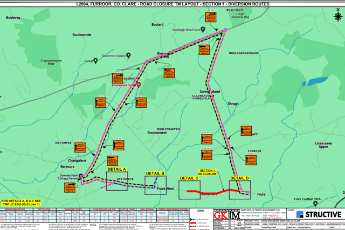Viewport: 345px width, 230px height.
Task: Click the Boulinameel place name
Action: [157, 133]
